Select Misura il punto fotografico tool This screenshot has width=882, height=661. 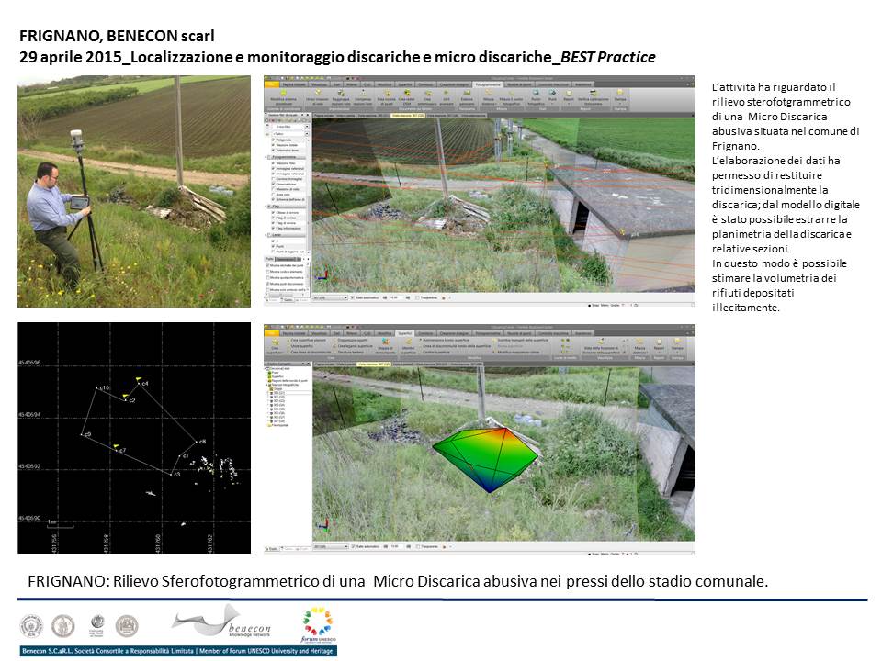[x=511, y=96]
